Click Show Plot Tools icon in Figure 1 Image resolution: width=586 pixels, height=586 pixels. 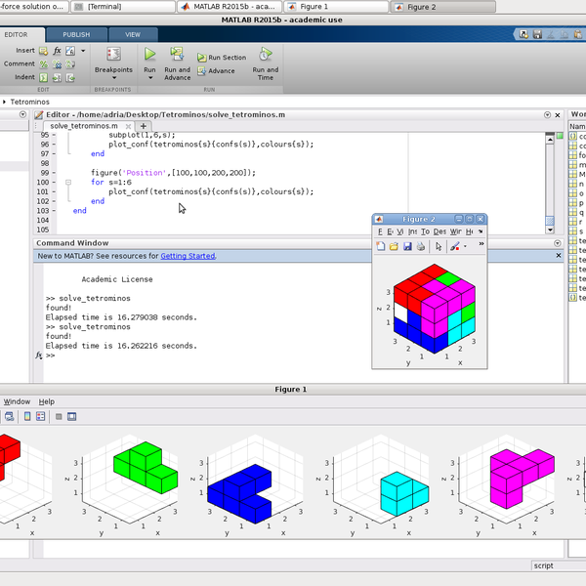pos(71,416)
